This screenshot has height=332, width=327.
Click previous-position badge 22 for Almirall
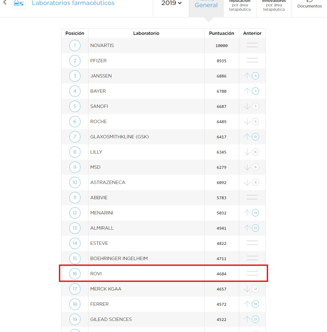[255, 228]
